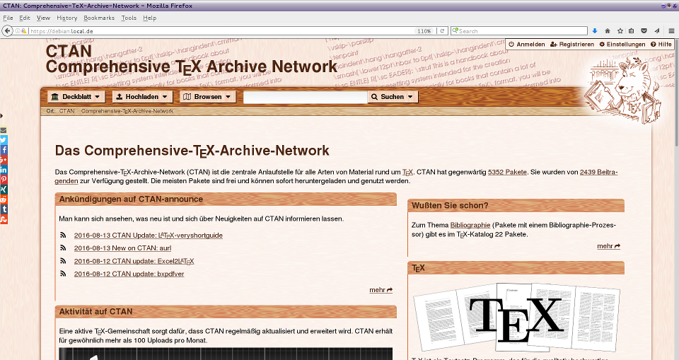This screenshot has width=679, height=360.
Task: Open the Hochladen dropdown menu
Action: point(142,97)
